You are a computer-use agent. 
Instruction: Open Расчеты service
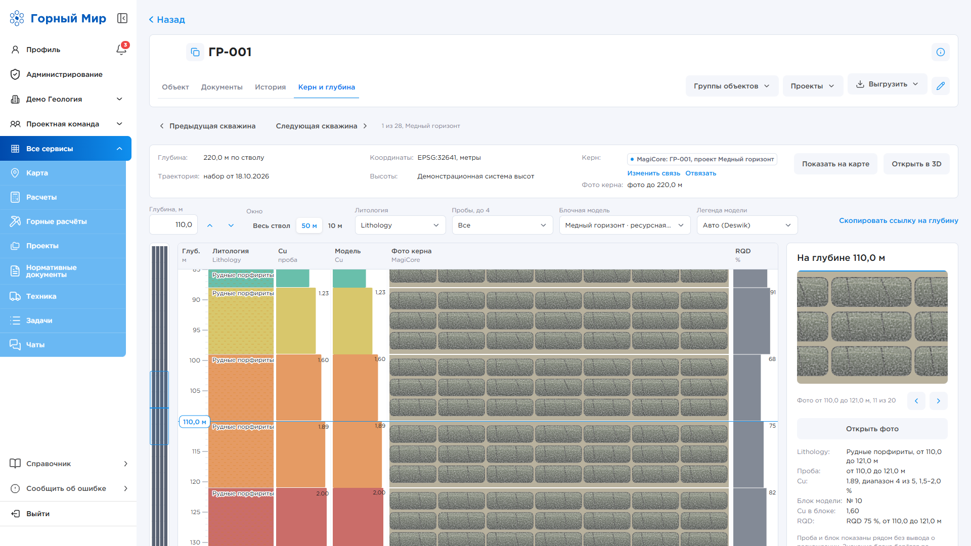pos(63,197)
